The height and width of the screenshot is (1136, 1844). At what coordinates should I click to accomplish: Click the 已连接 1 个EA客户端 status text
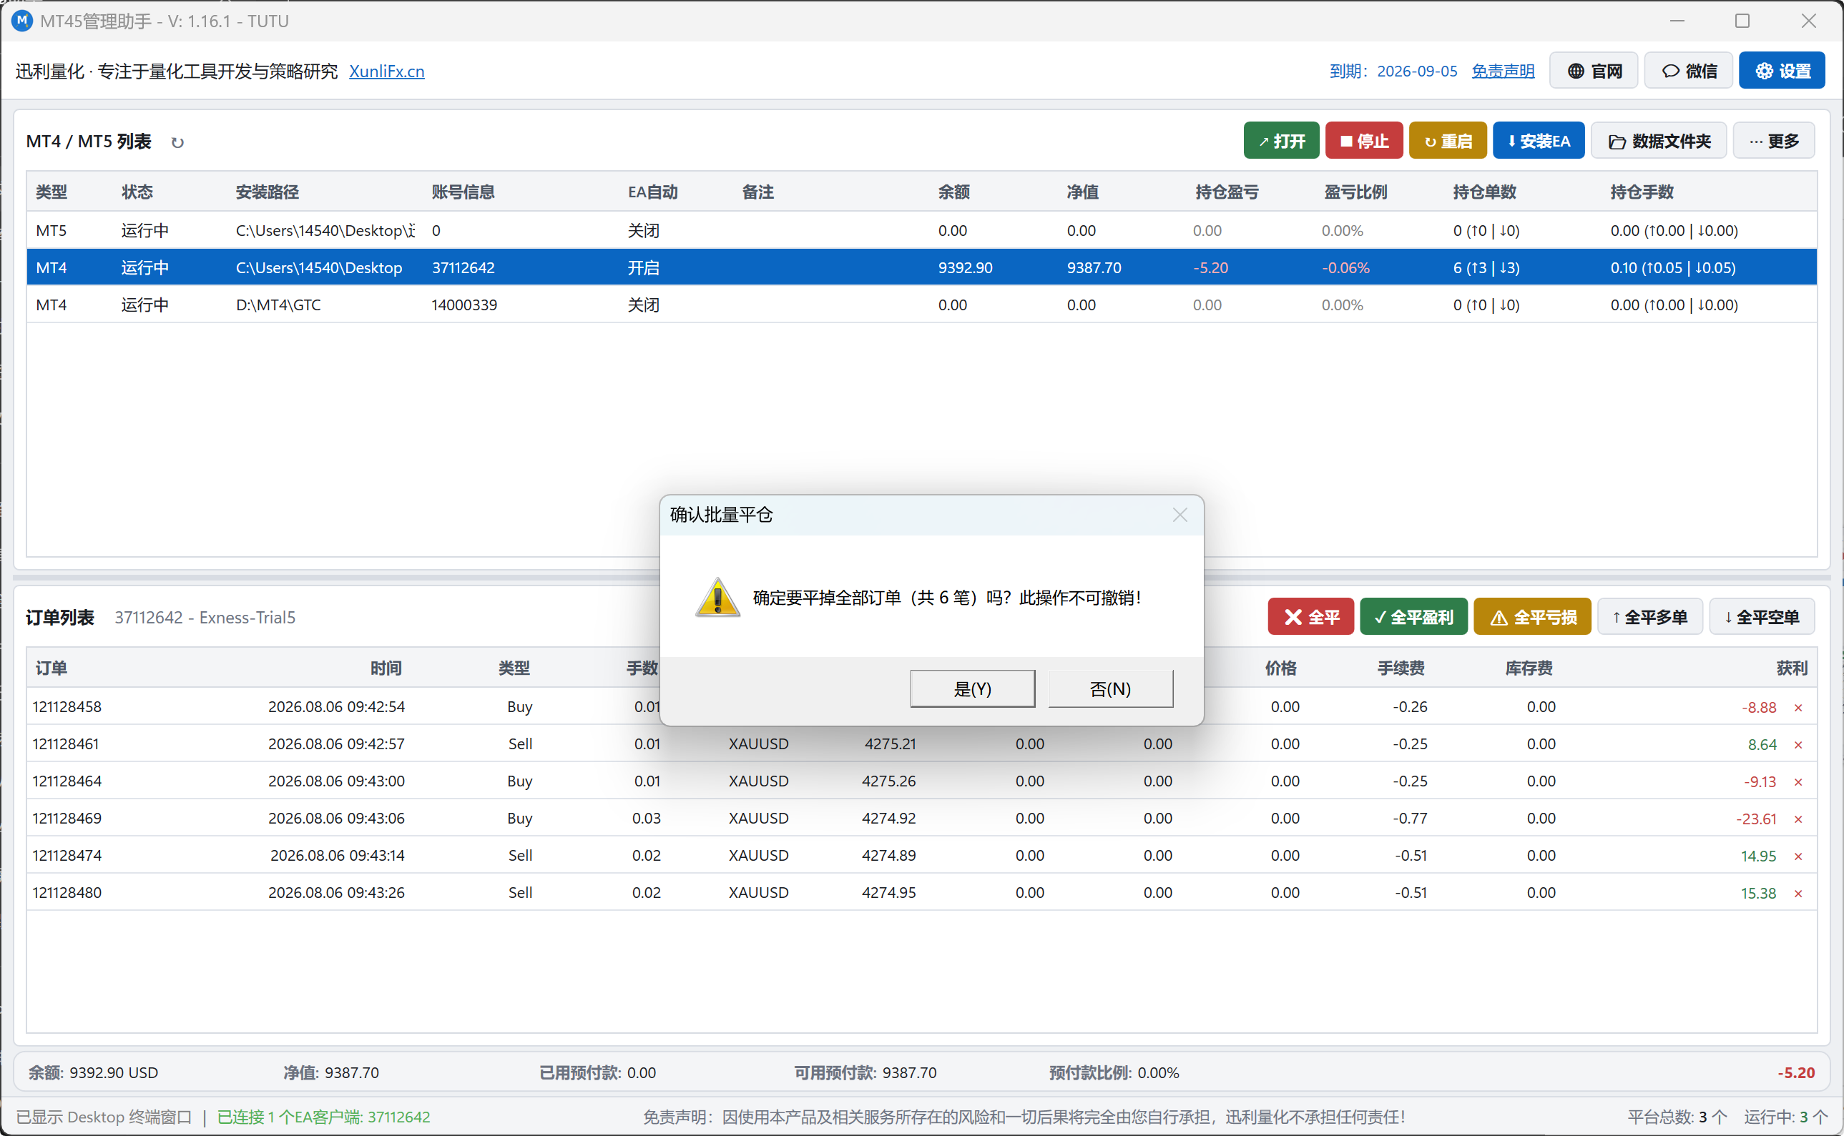pyautogui.click(x=323, y=1117)
